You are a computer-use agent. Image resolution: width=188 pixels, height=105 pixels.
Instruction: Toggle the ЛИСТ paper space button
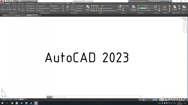tap(140, 100)
